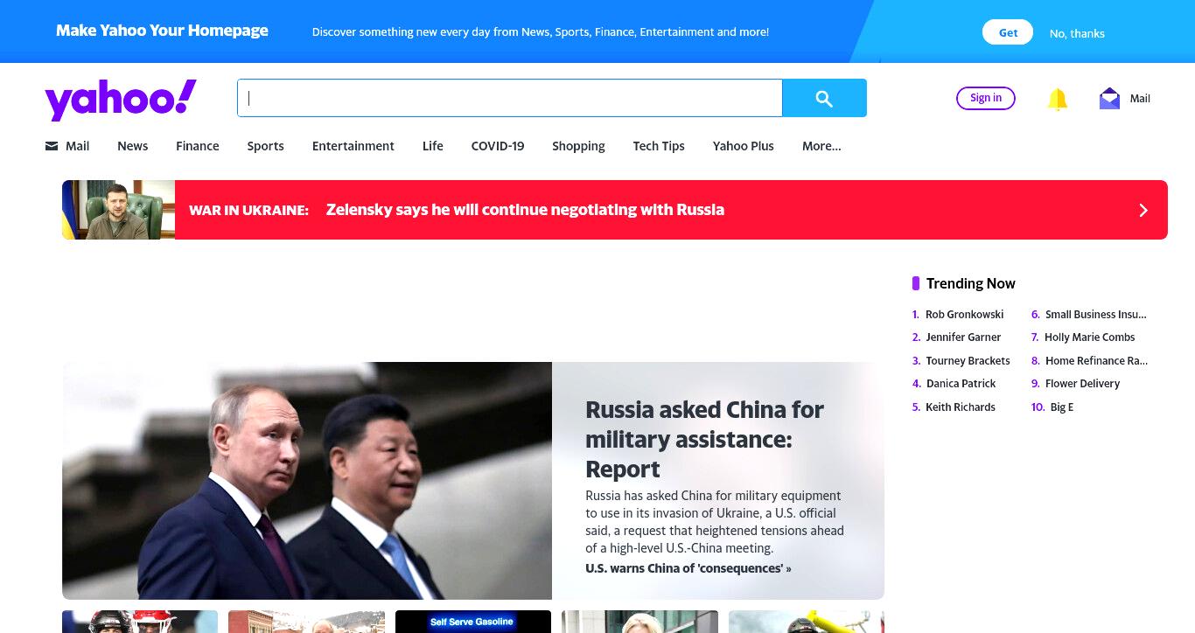Expand the More... navigation menu
Image resolution: width=1195 pixels, height=633 pixels.
click(821, 146)
